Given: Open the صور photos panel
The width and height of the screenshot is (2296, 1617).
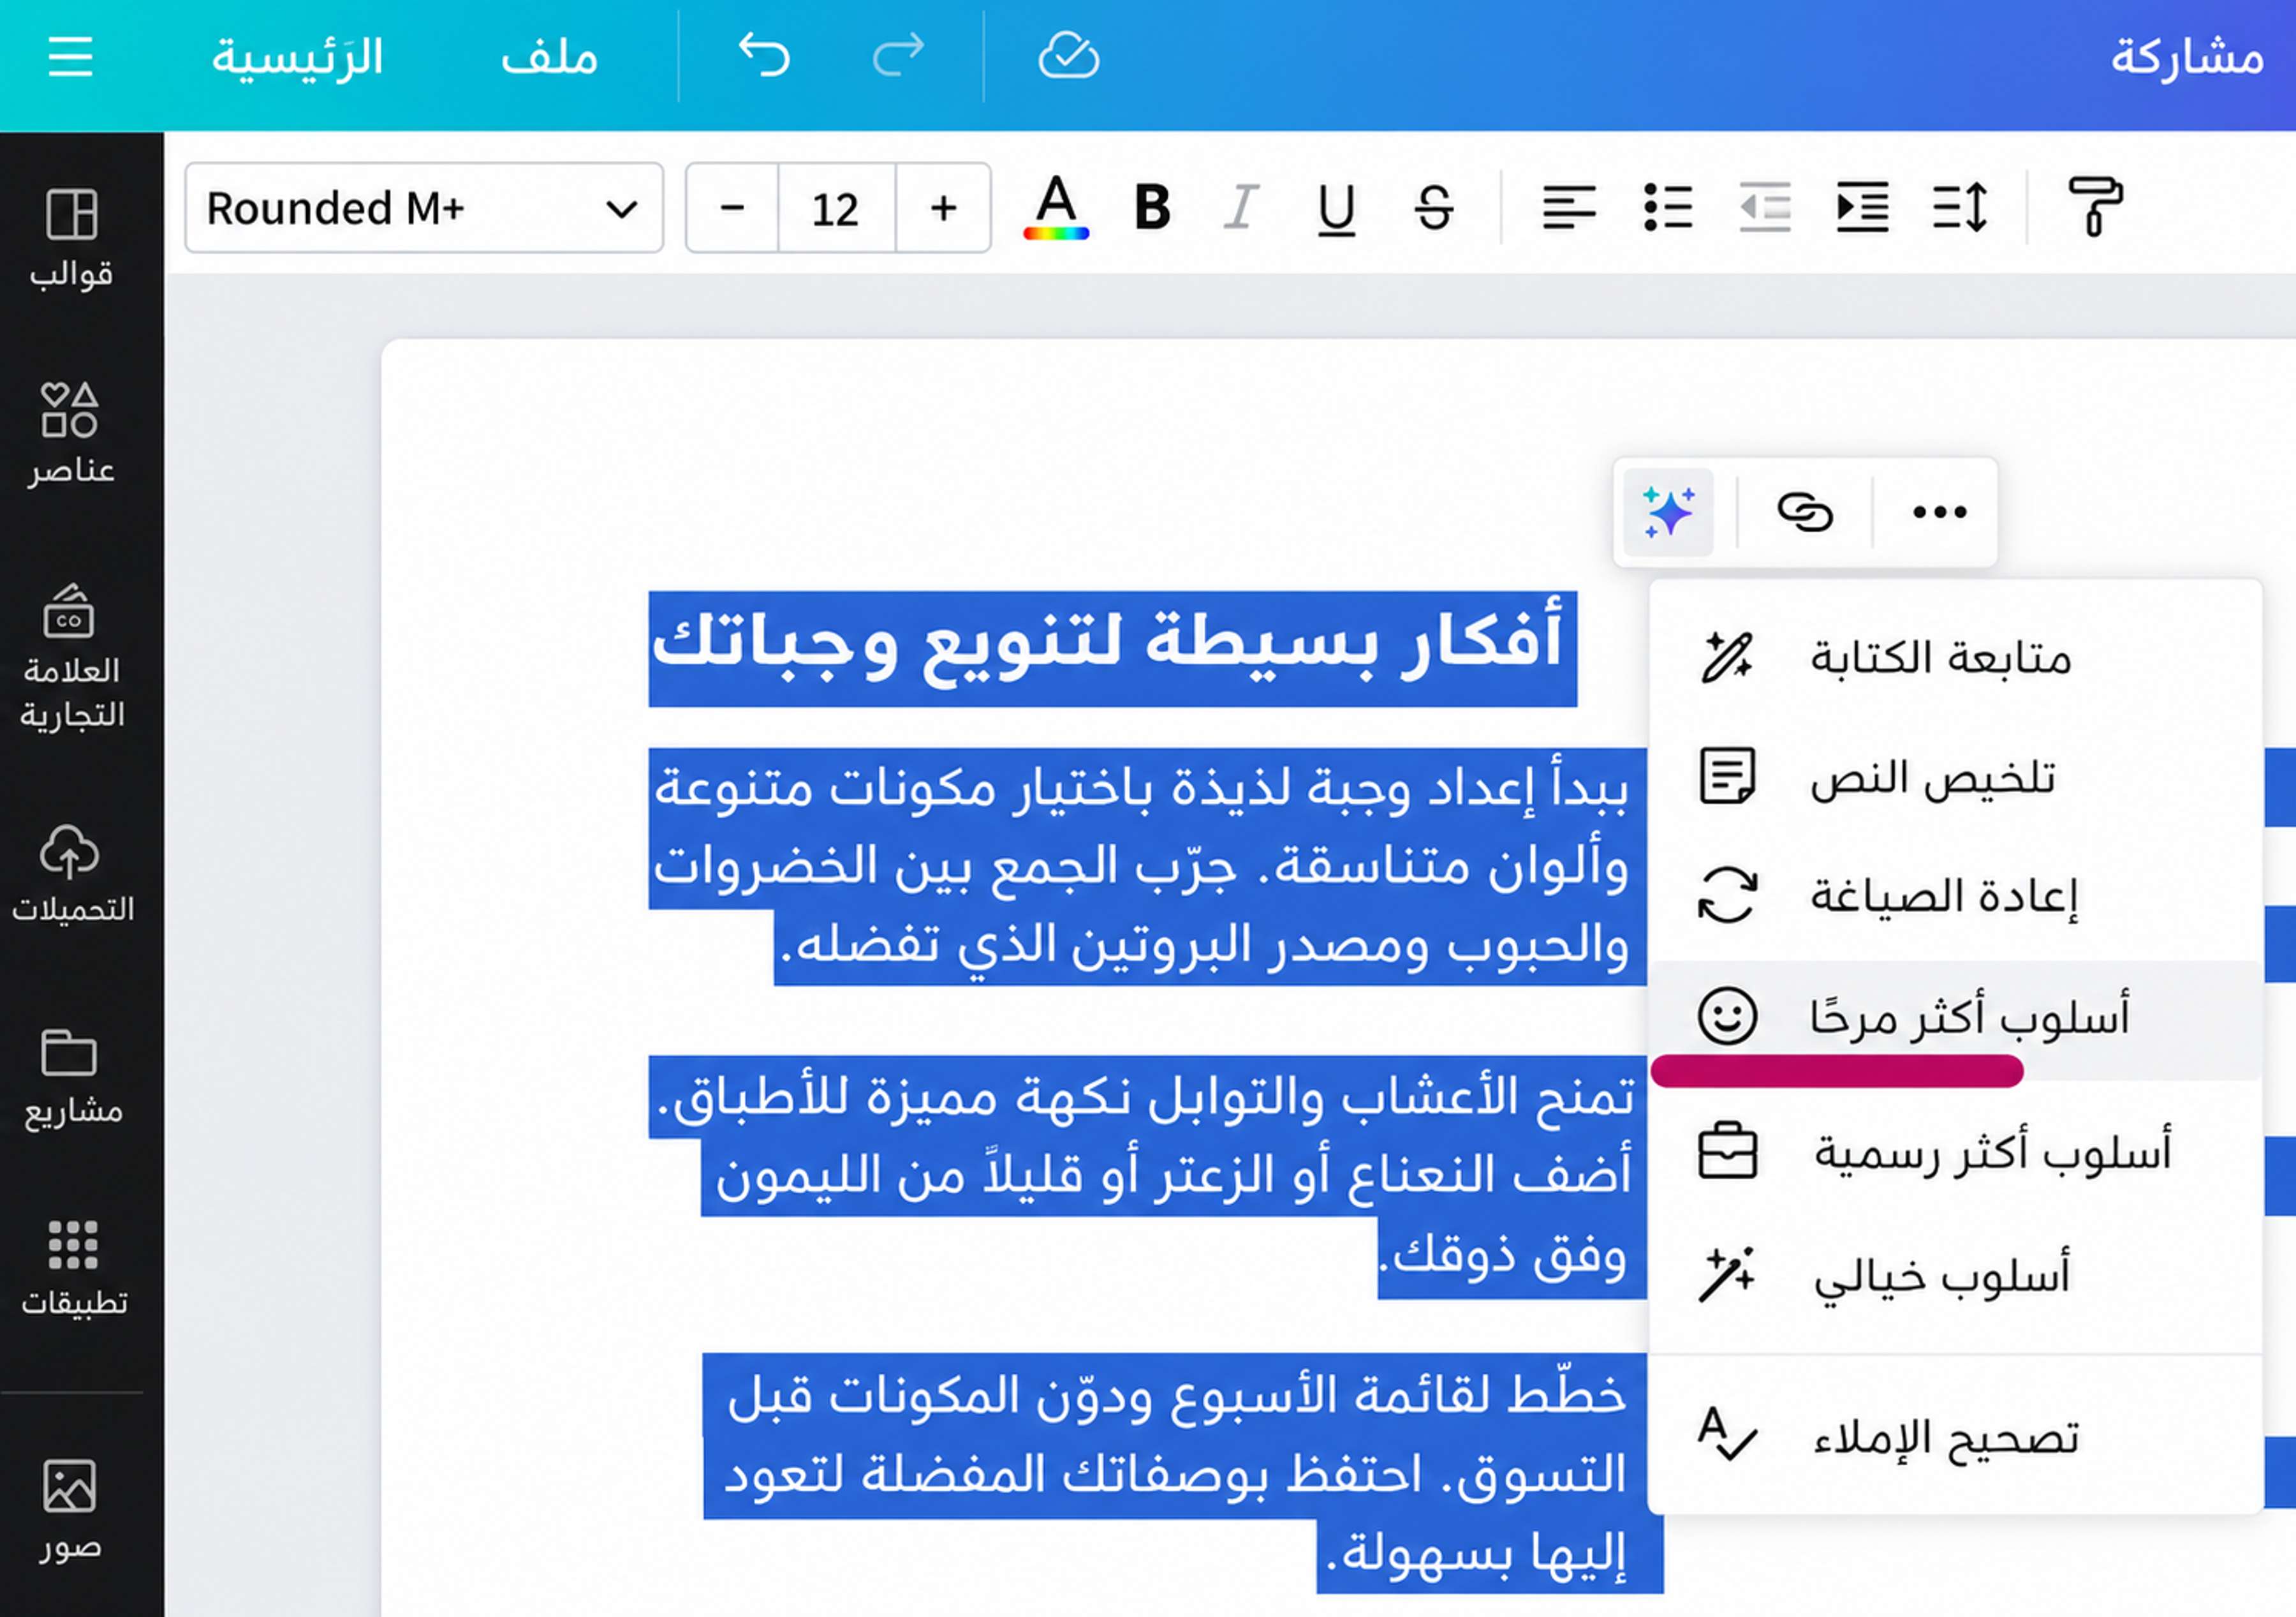Looking at the screenshot, I should coord(70,1511).
